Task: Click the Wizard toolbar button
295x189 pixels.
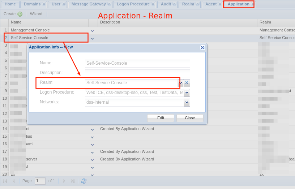Action: click(36, 14)
